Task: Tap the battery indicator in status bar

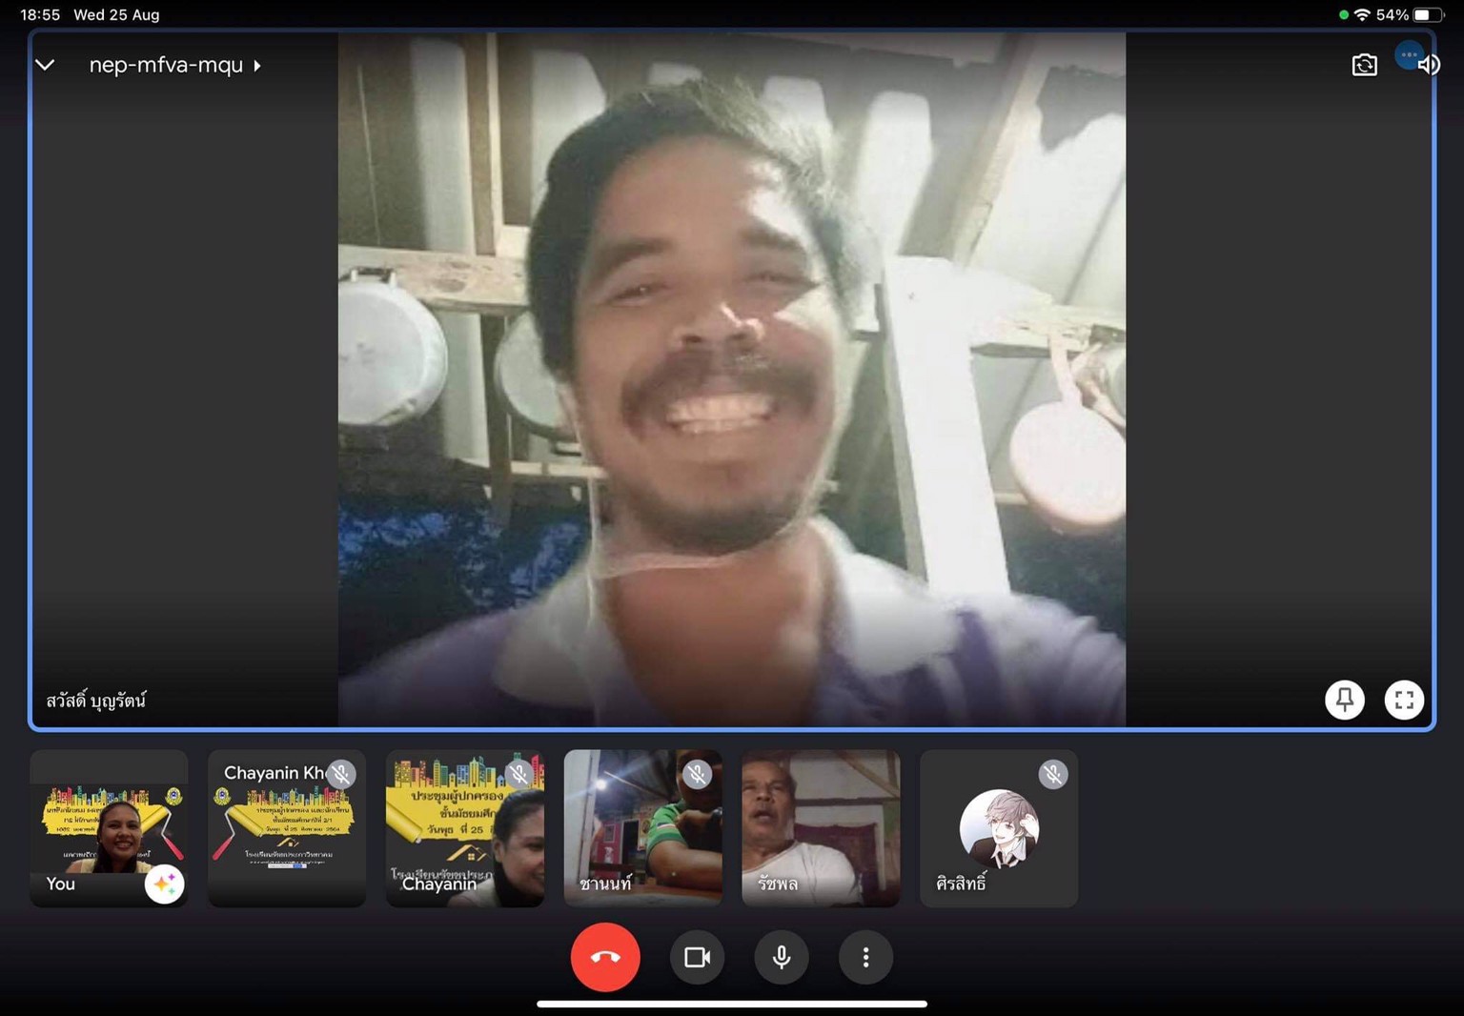Action: click(1427, 14)
